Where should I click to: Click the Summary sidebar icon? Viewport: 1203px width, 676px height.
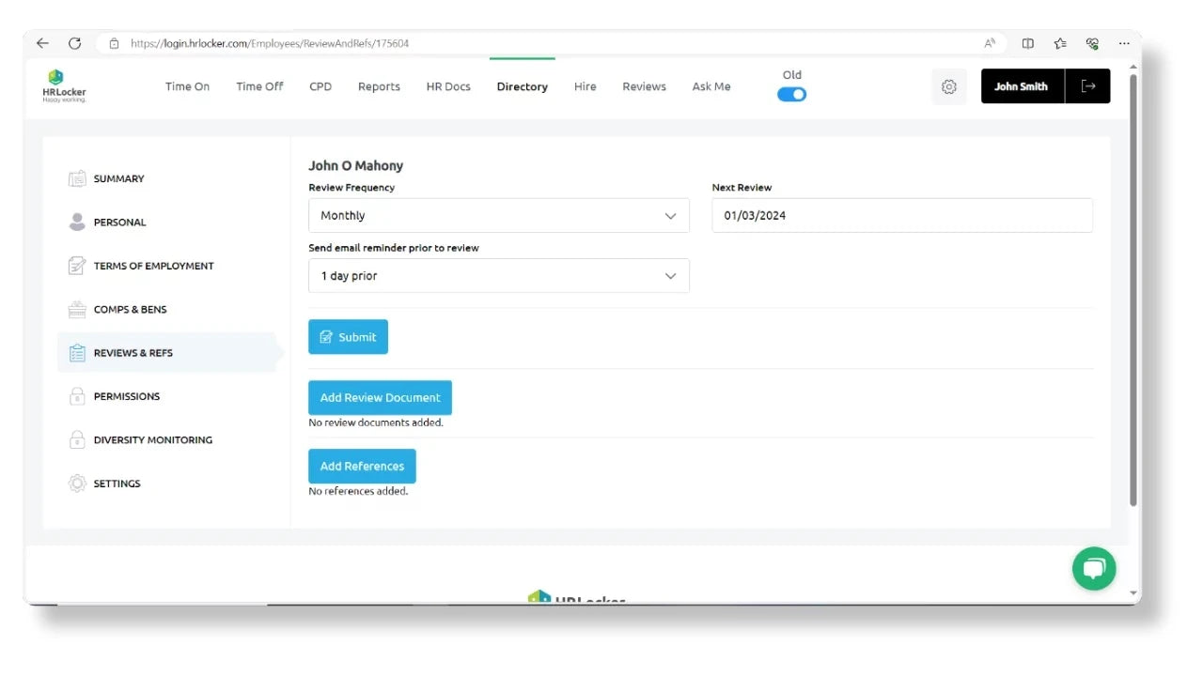click(77, 178)
